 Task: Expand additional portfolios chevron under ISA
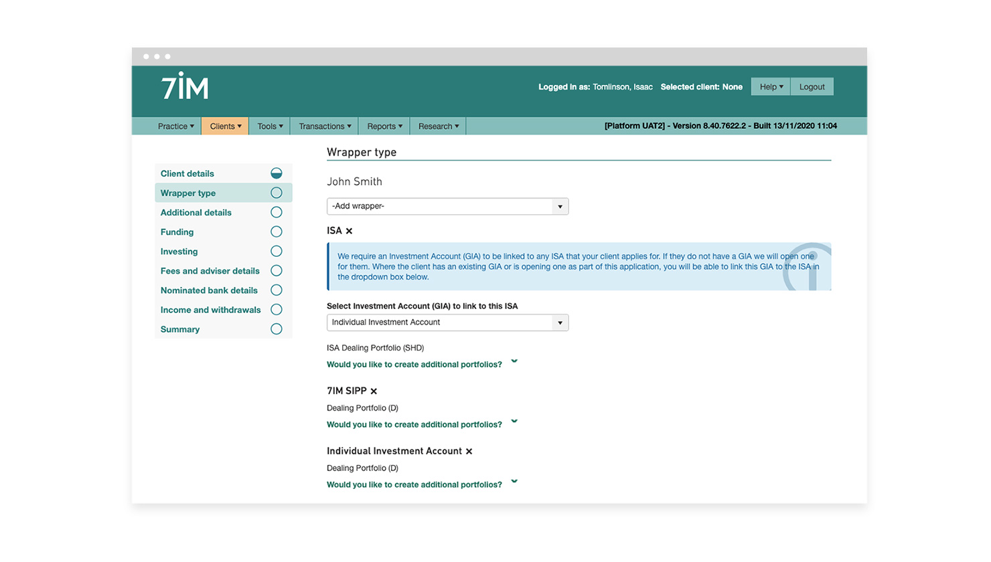514,361
